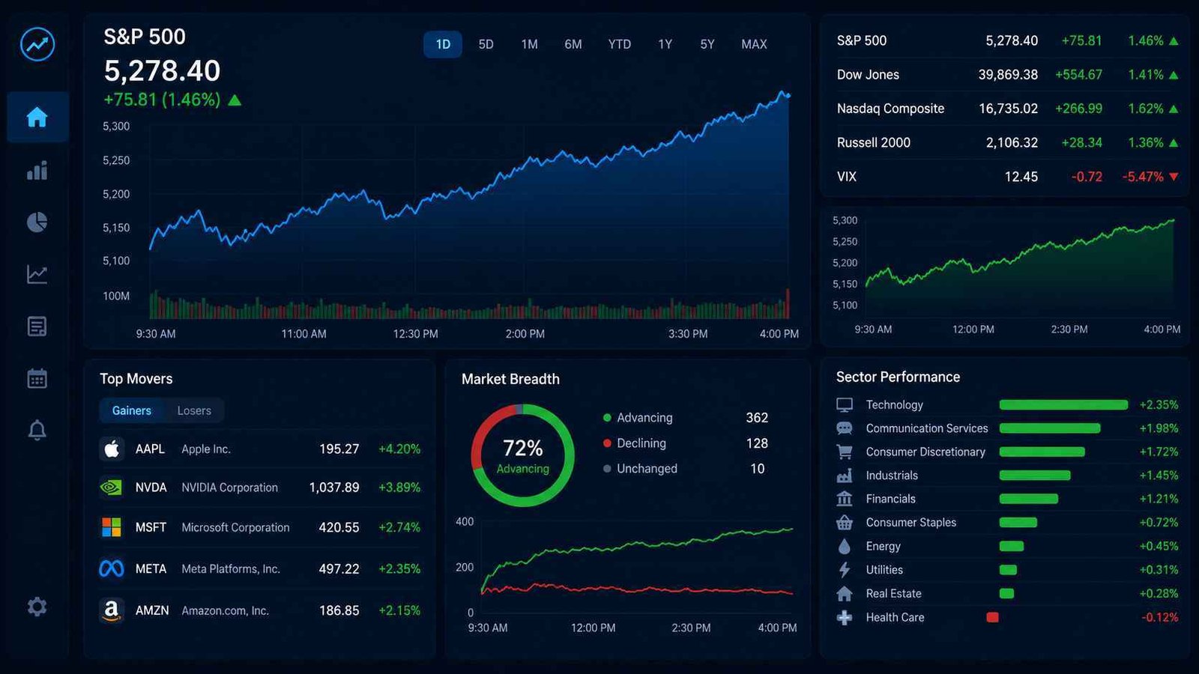Click the Technology sector performance bar
Image resolution: width=1199 pixels, height=674 pixels.
point(1063,404)
